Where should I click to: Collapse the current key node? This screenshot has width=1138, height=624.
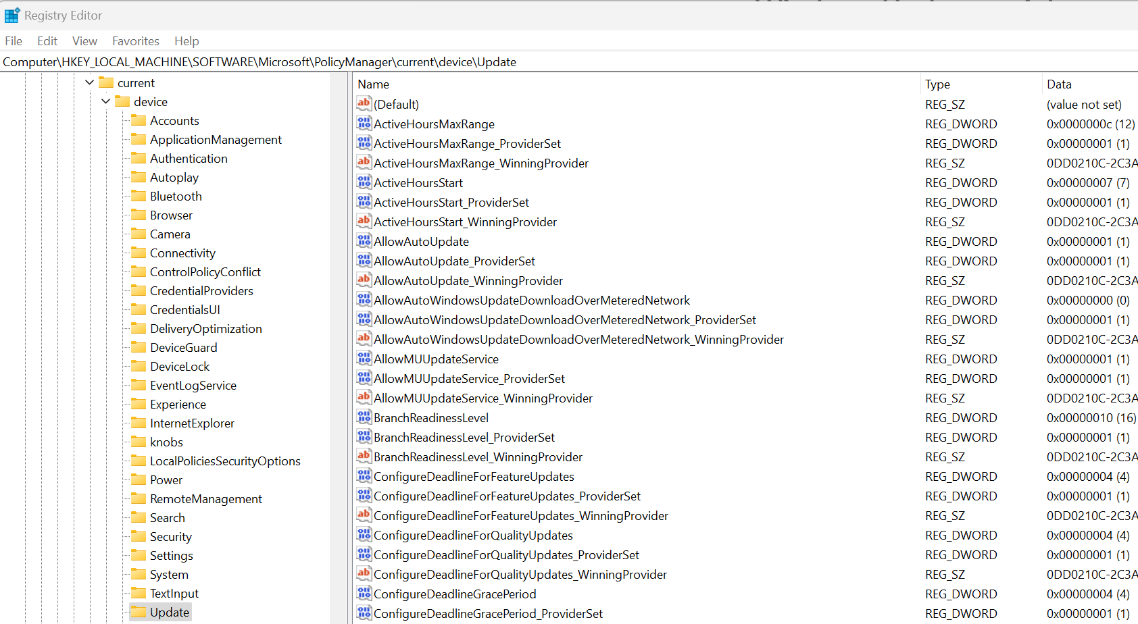90,82
